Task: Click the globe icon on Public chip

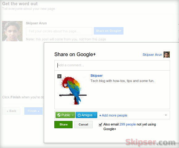Action: (x=59, y=115)
